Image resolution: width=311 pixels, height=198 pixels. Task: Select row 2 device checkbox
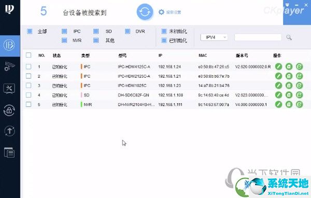click(29, 76)
